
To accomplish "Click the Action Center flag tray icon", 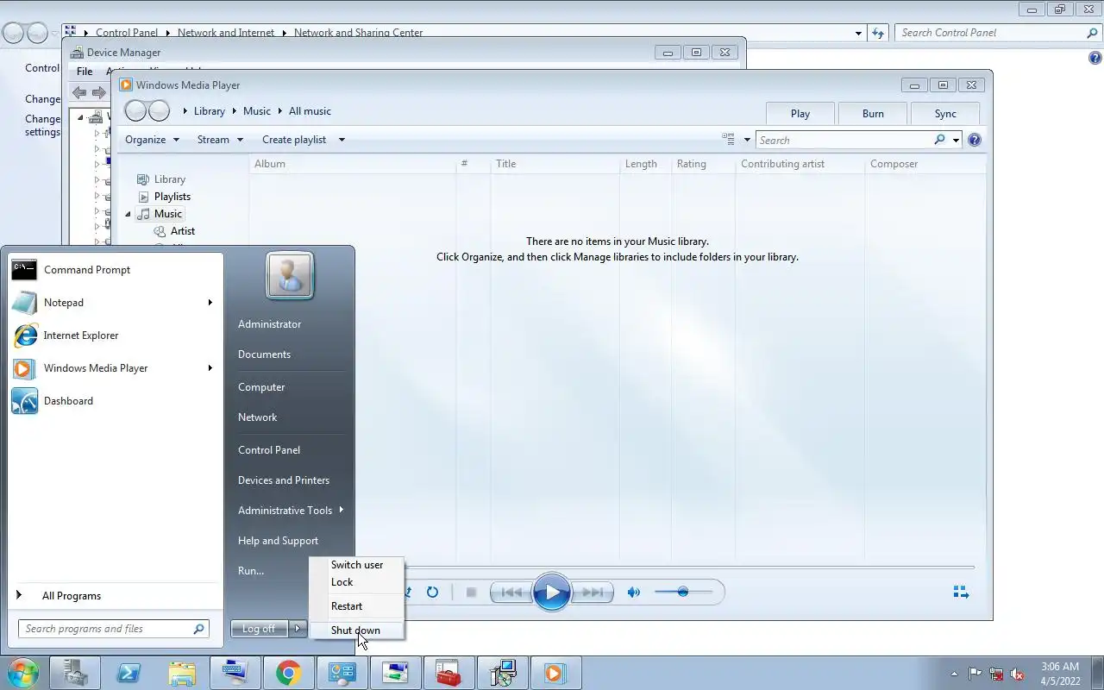I will click(x=975, y=674).
